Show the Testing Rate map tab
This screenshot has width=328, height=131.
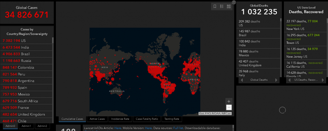[x=172, y=119]
